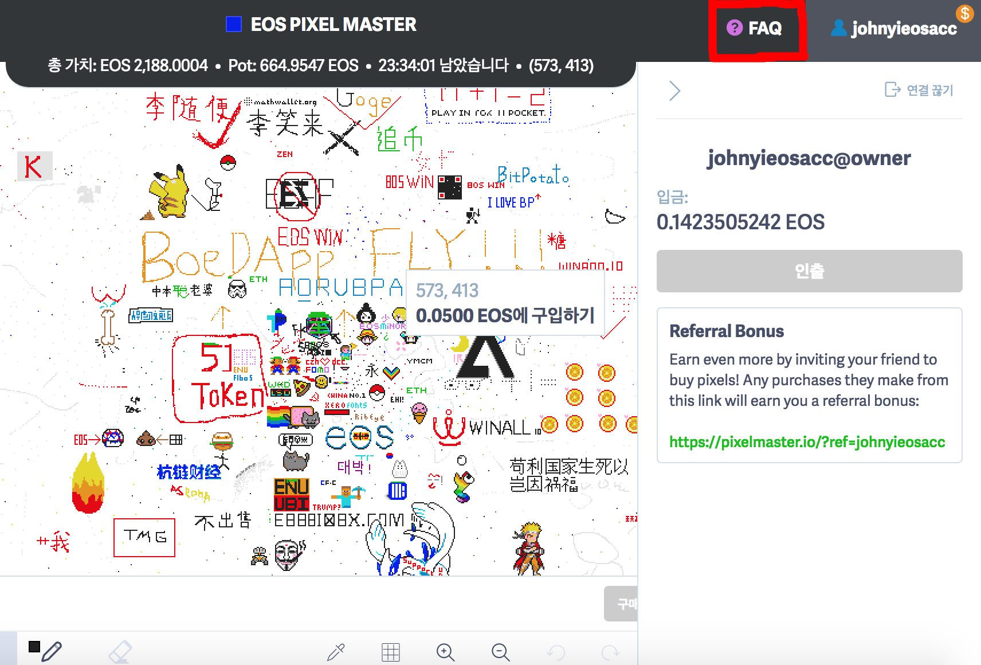
Task: Click the red 51 Token drawing
Action: pos(218,378)
